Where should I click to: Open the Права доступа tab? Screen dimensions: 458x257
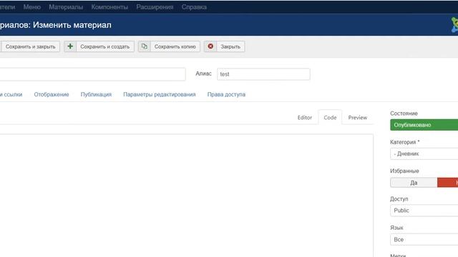pos(226,94)
